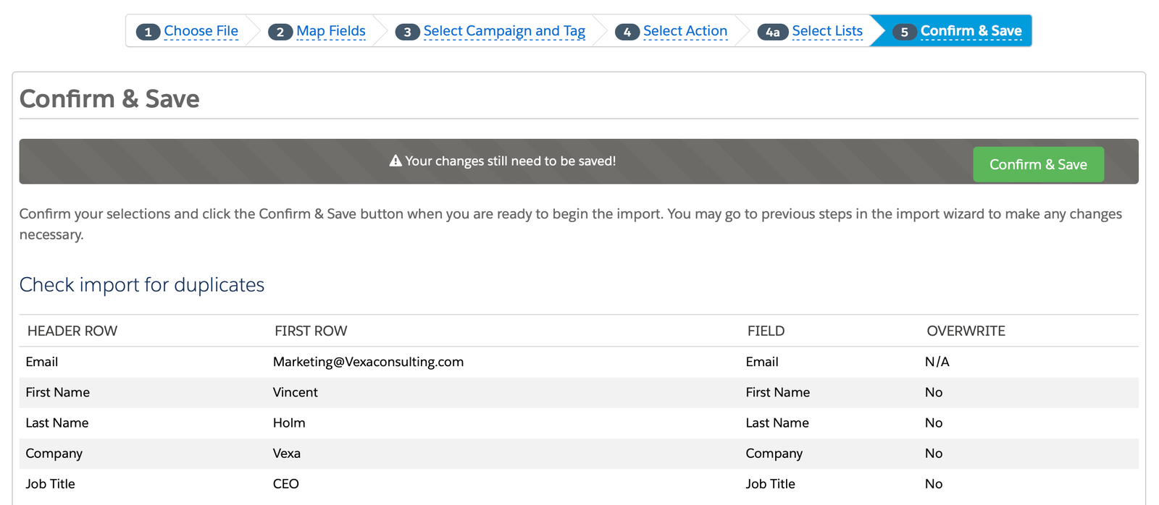Click the CEO job title cell
1159x505 pixels.
[x=285, y=484]
